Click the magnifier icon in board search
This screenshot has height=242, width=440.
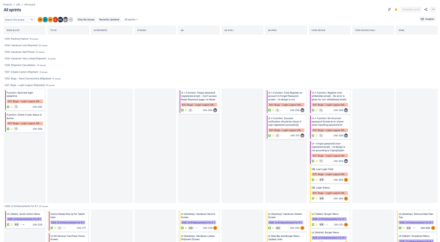tap(32, 20)
